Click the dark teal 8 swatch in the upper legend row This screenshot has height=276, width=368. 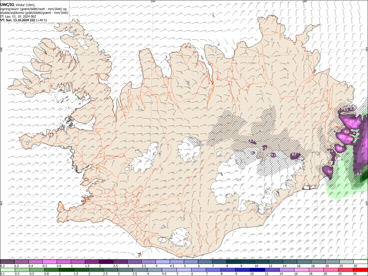[x=233, y=262]
